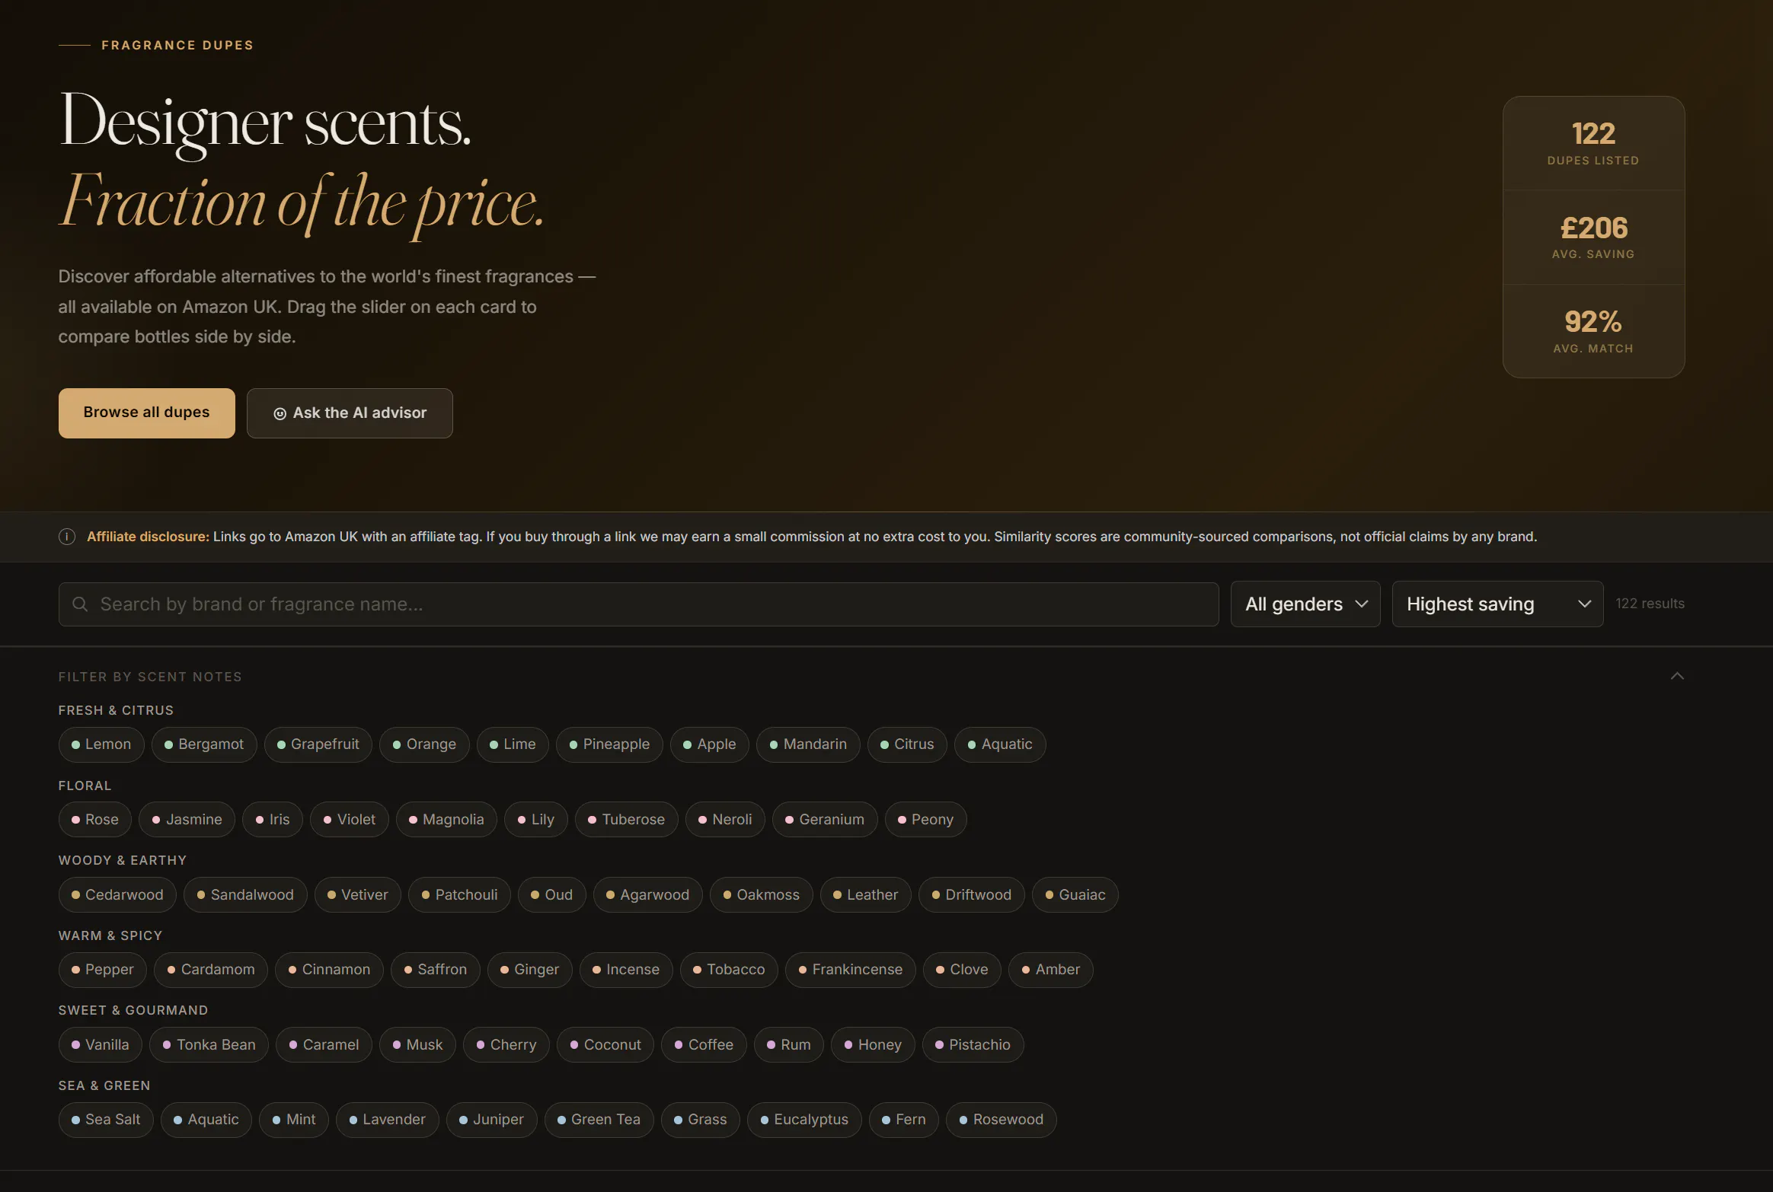1773x1192 pixels.
Task: Select the Sea Salt chip
Action: click(x=106, y=1120)
